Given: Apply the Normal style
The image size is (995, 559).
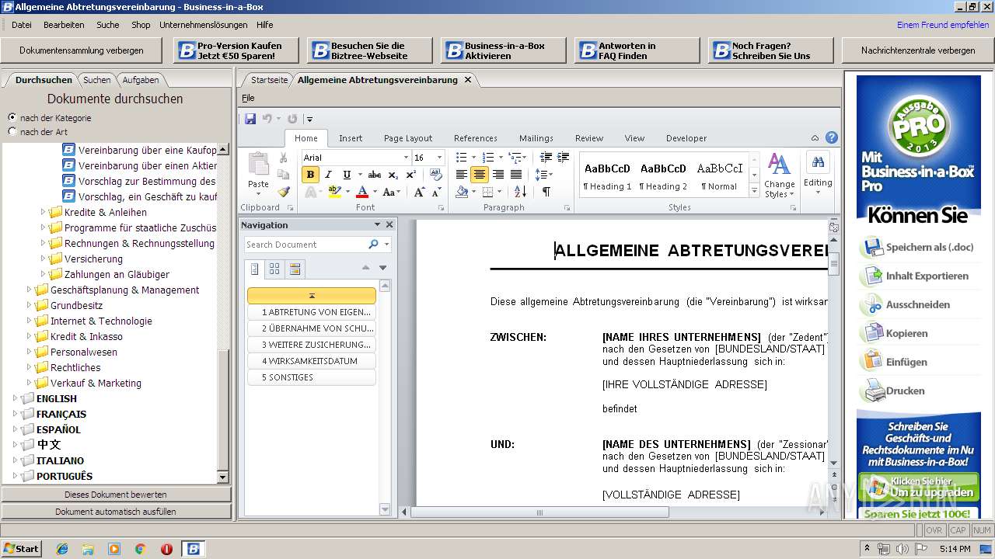Looking at the screenshot, I should [719, 175].
